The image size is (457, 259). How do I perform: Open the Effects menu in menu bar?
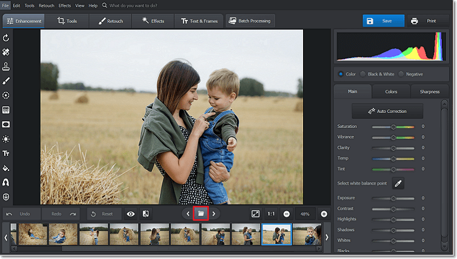pos(65,5)
